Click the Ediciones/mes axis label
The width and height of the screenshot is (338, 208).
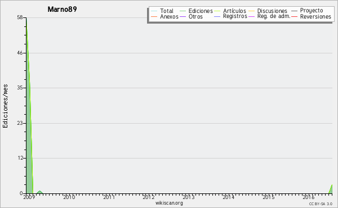[5, 106]
